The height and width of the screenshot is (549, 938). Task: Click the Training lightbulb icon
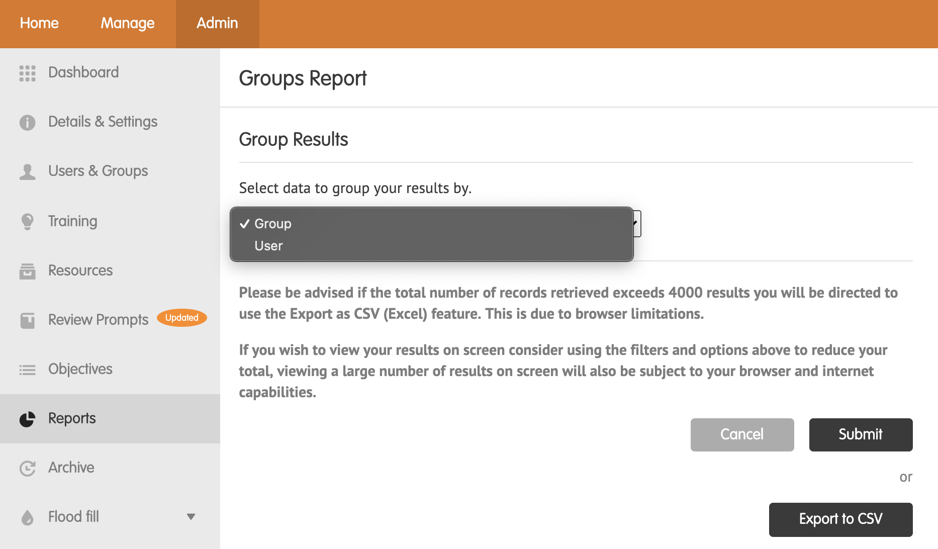(x=27, y=221)
